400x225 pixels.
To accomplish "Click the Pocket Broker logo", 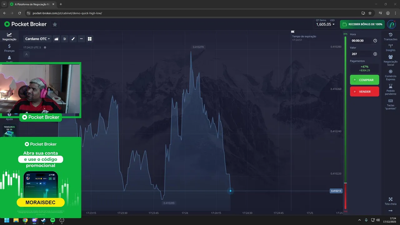I will (x=25, y=24).
